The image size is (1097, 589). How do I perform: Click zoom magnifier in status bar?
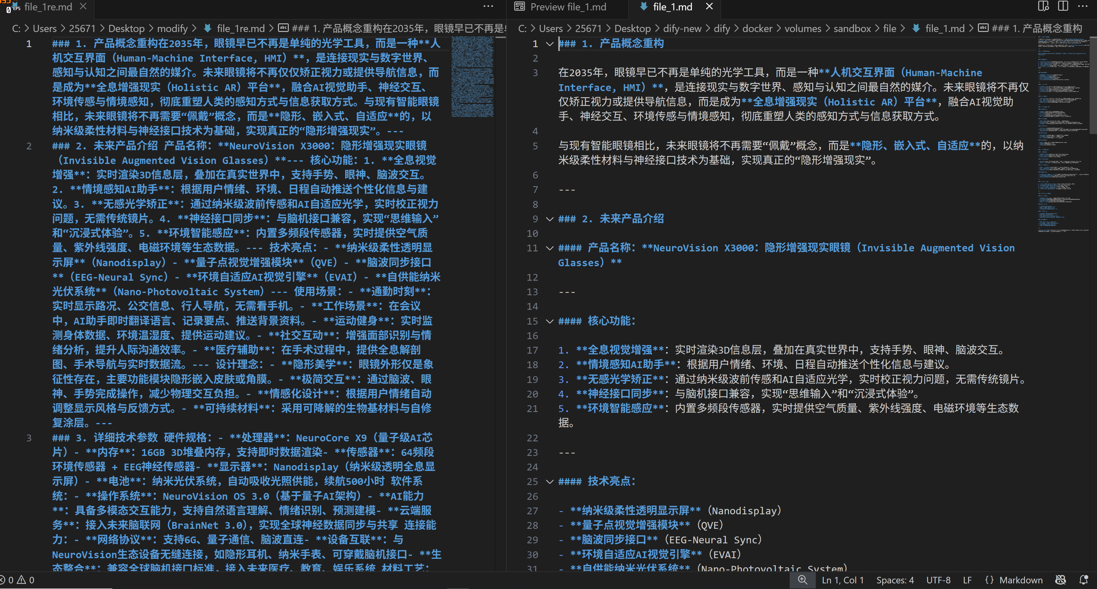click(802, 580)
